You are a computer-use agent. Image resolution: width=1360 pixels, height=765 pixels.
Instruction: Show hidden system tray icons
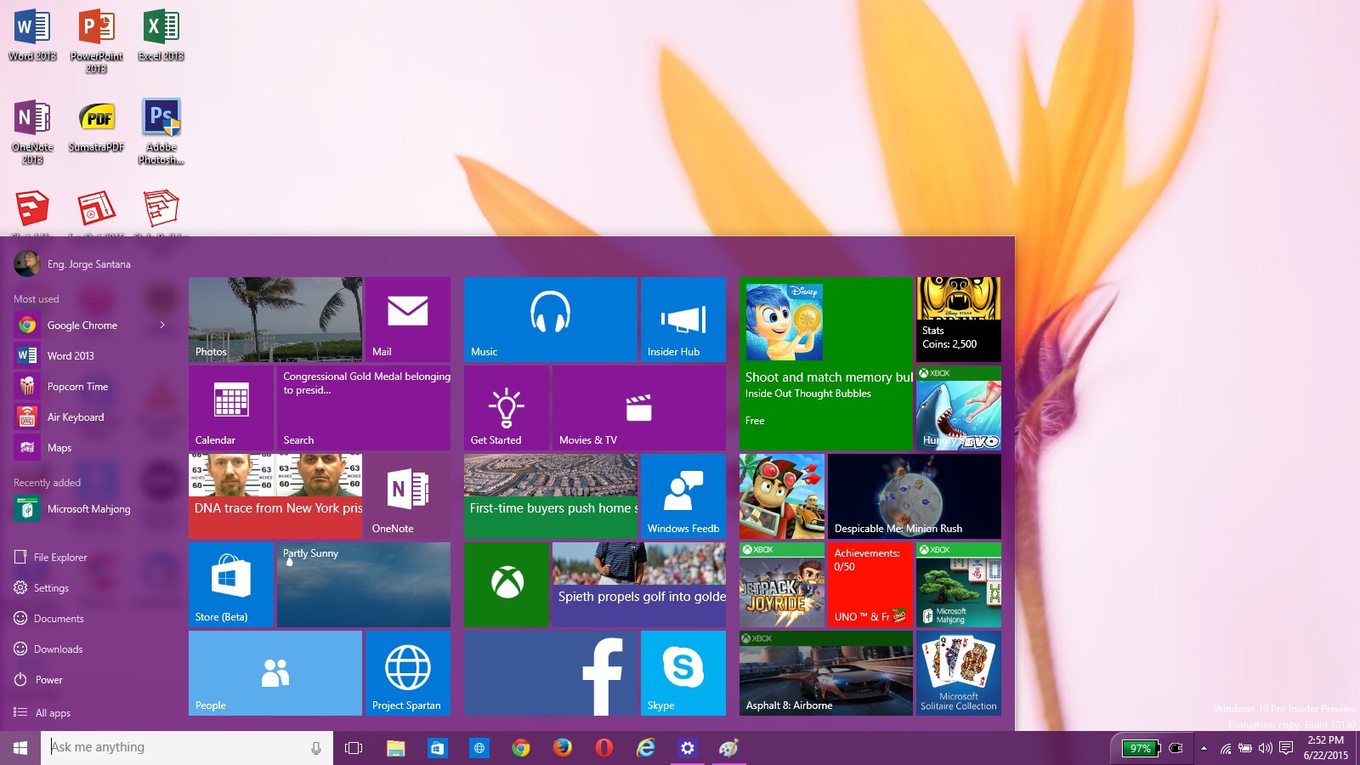1204,748
